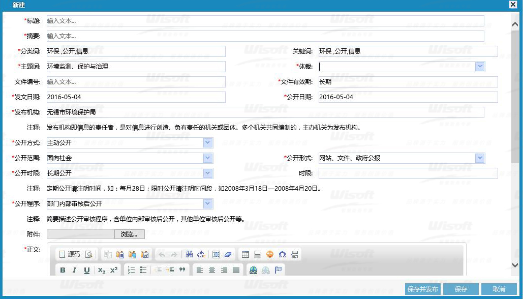The image size is (523, 299).
Task: Insert a table in the editor
Action: point(245,254)
